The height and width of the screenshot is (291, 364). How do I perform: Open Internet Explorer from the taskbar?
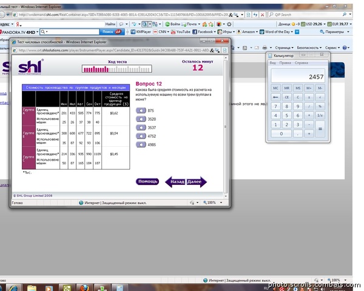click(13, 288)
